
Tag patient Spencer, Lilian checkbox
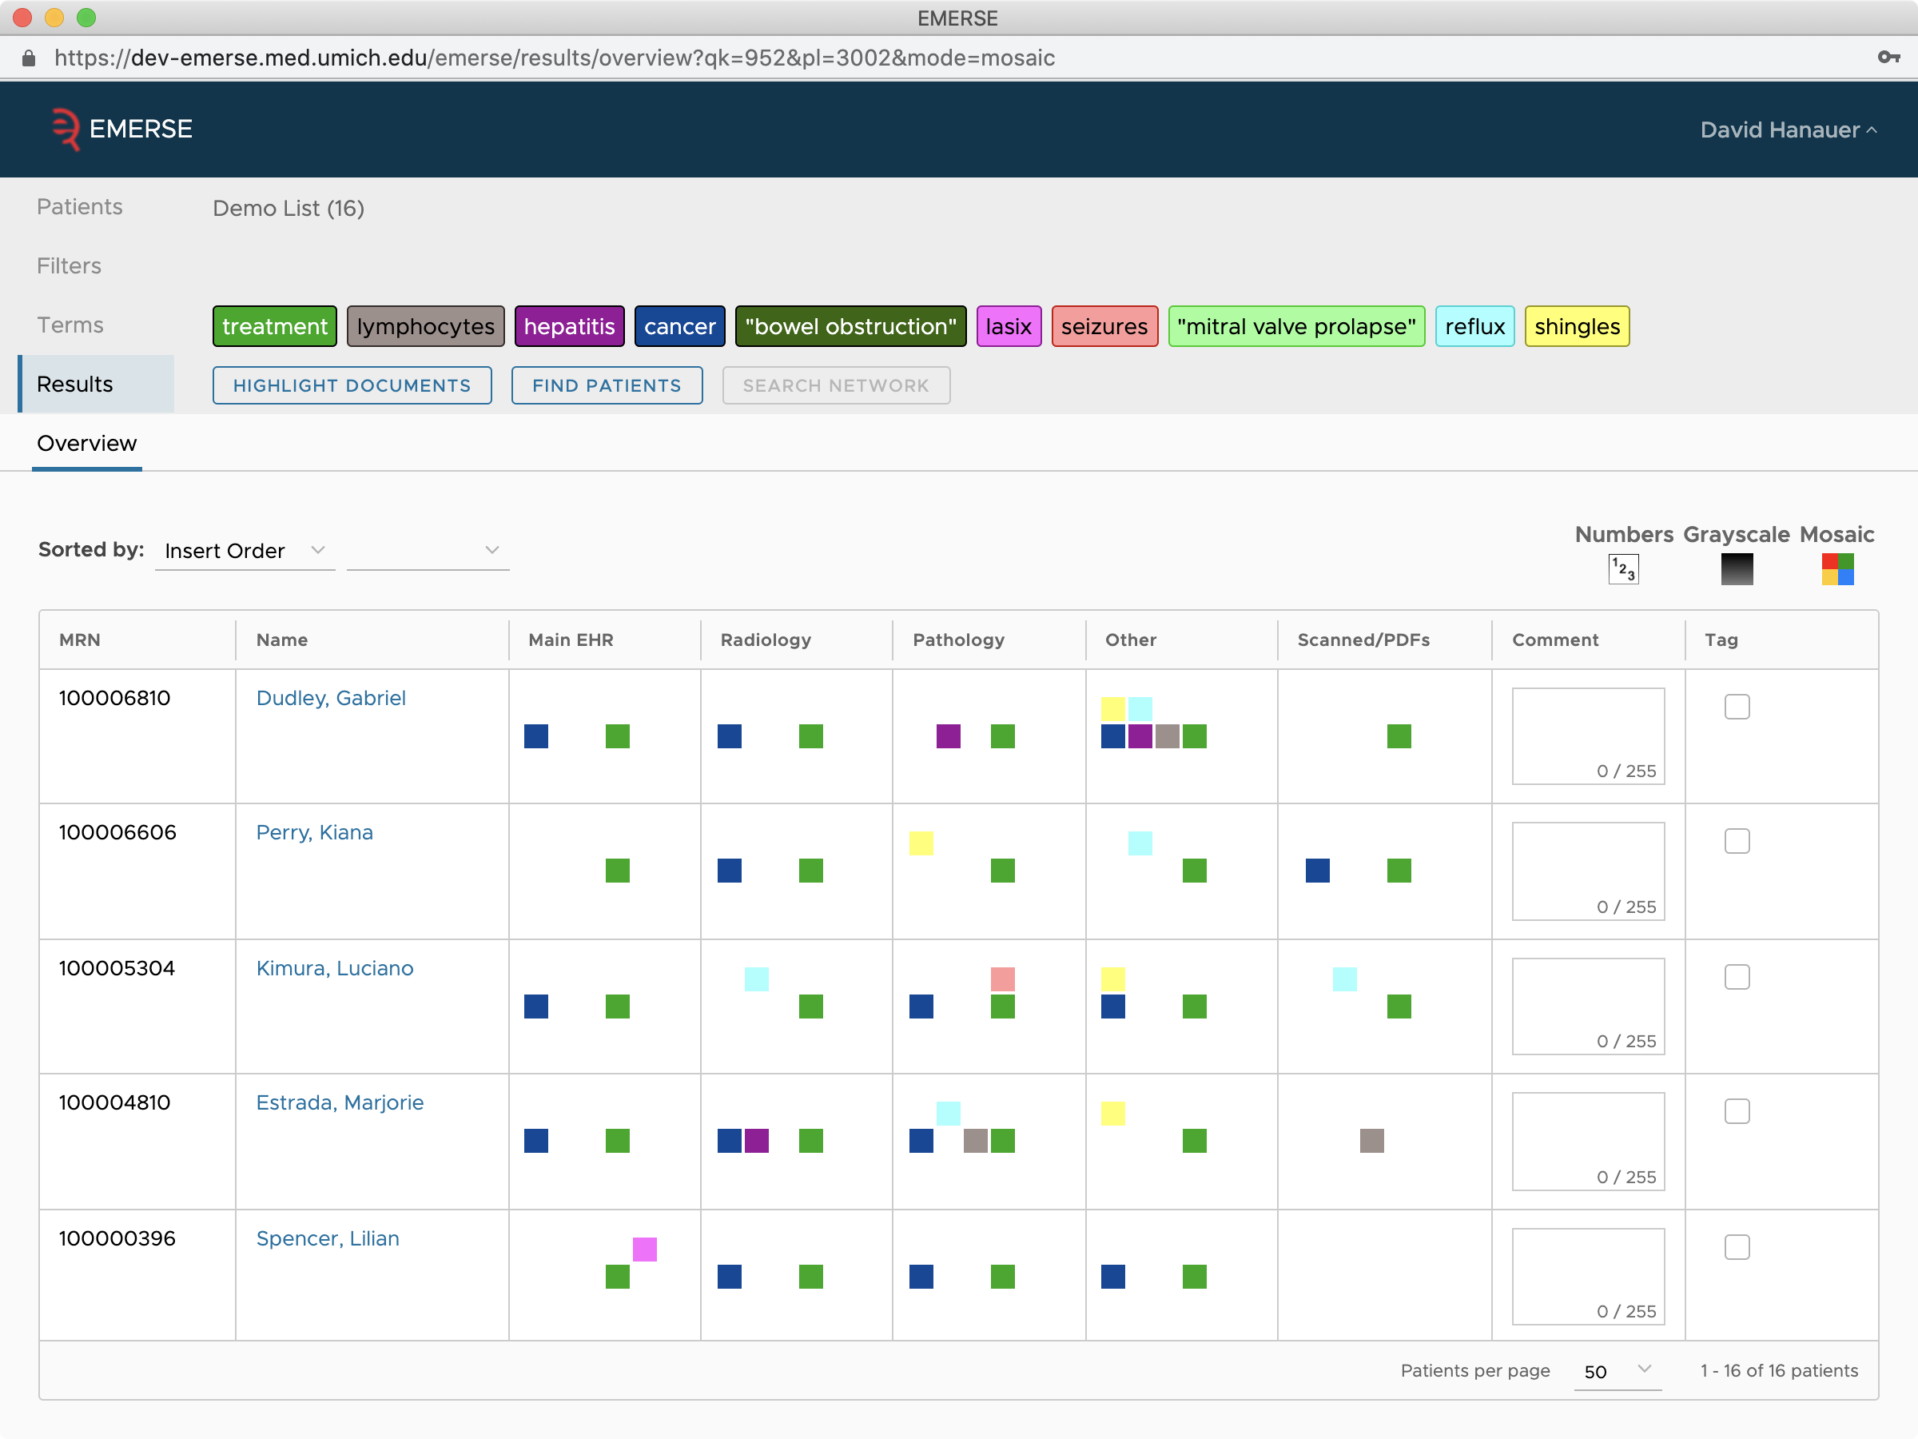pyautogui.click(x=1737, y=1247)
